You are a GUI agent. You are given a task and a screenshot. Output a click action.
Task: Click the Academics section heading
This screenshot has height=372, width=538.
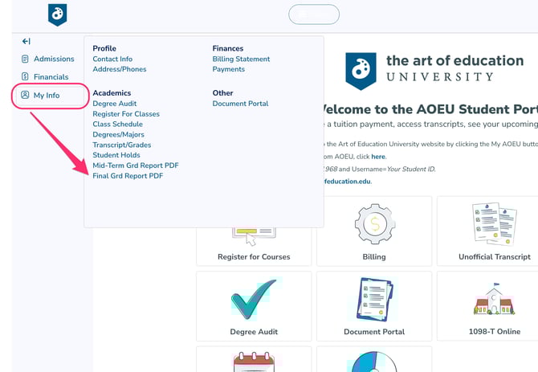(112, 93)
